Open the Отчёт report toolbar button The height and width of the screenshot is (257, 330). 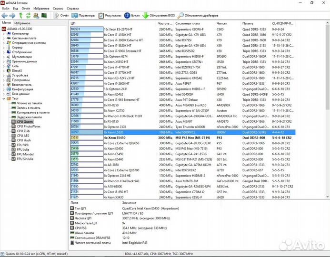click(x=61, y=15)
